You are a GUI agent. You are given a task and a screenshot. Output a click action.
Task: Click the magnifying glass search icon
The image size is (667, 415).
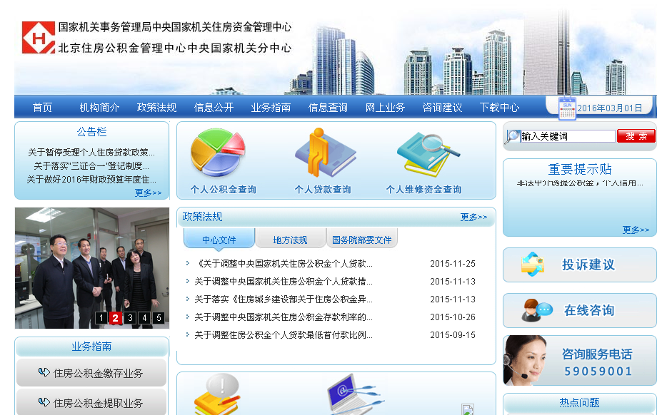tap(512, 136)
